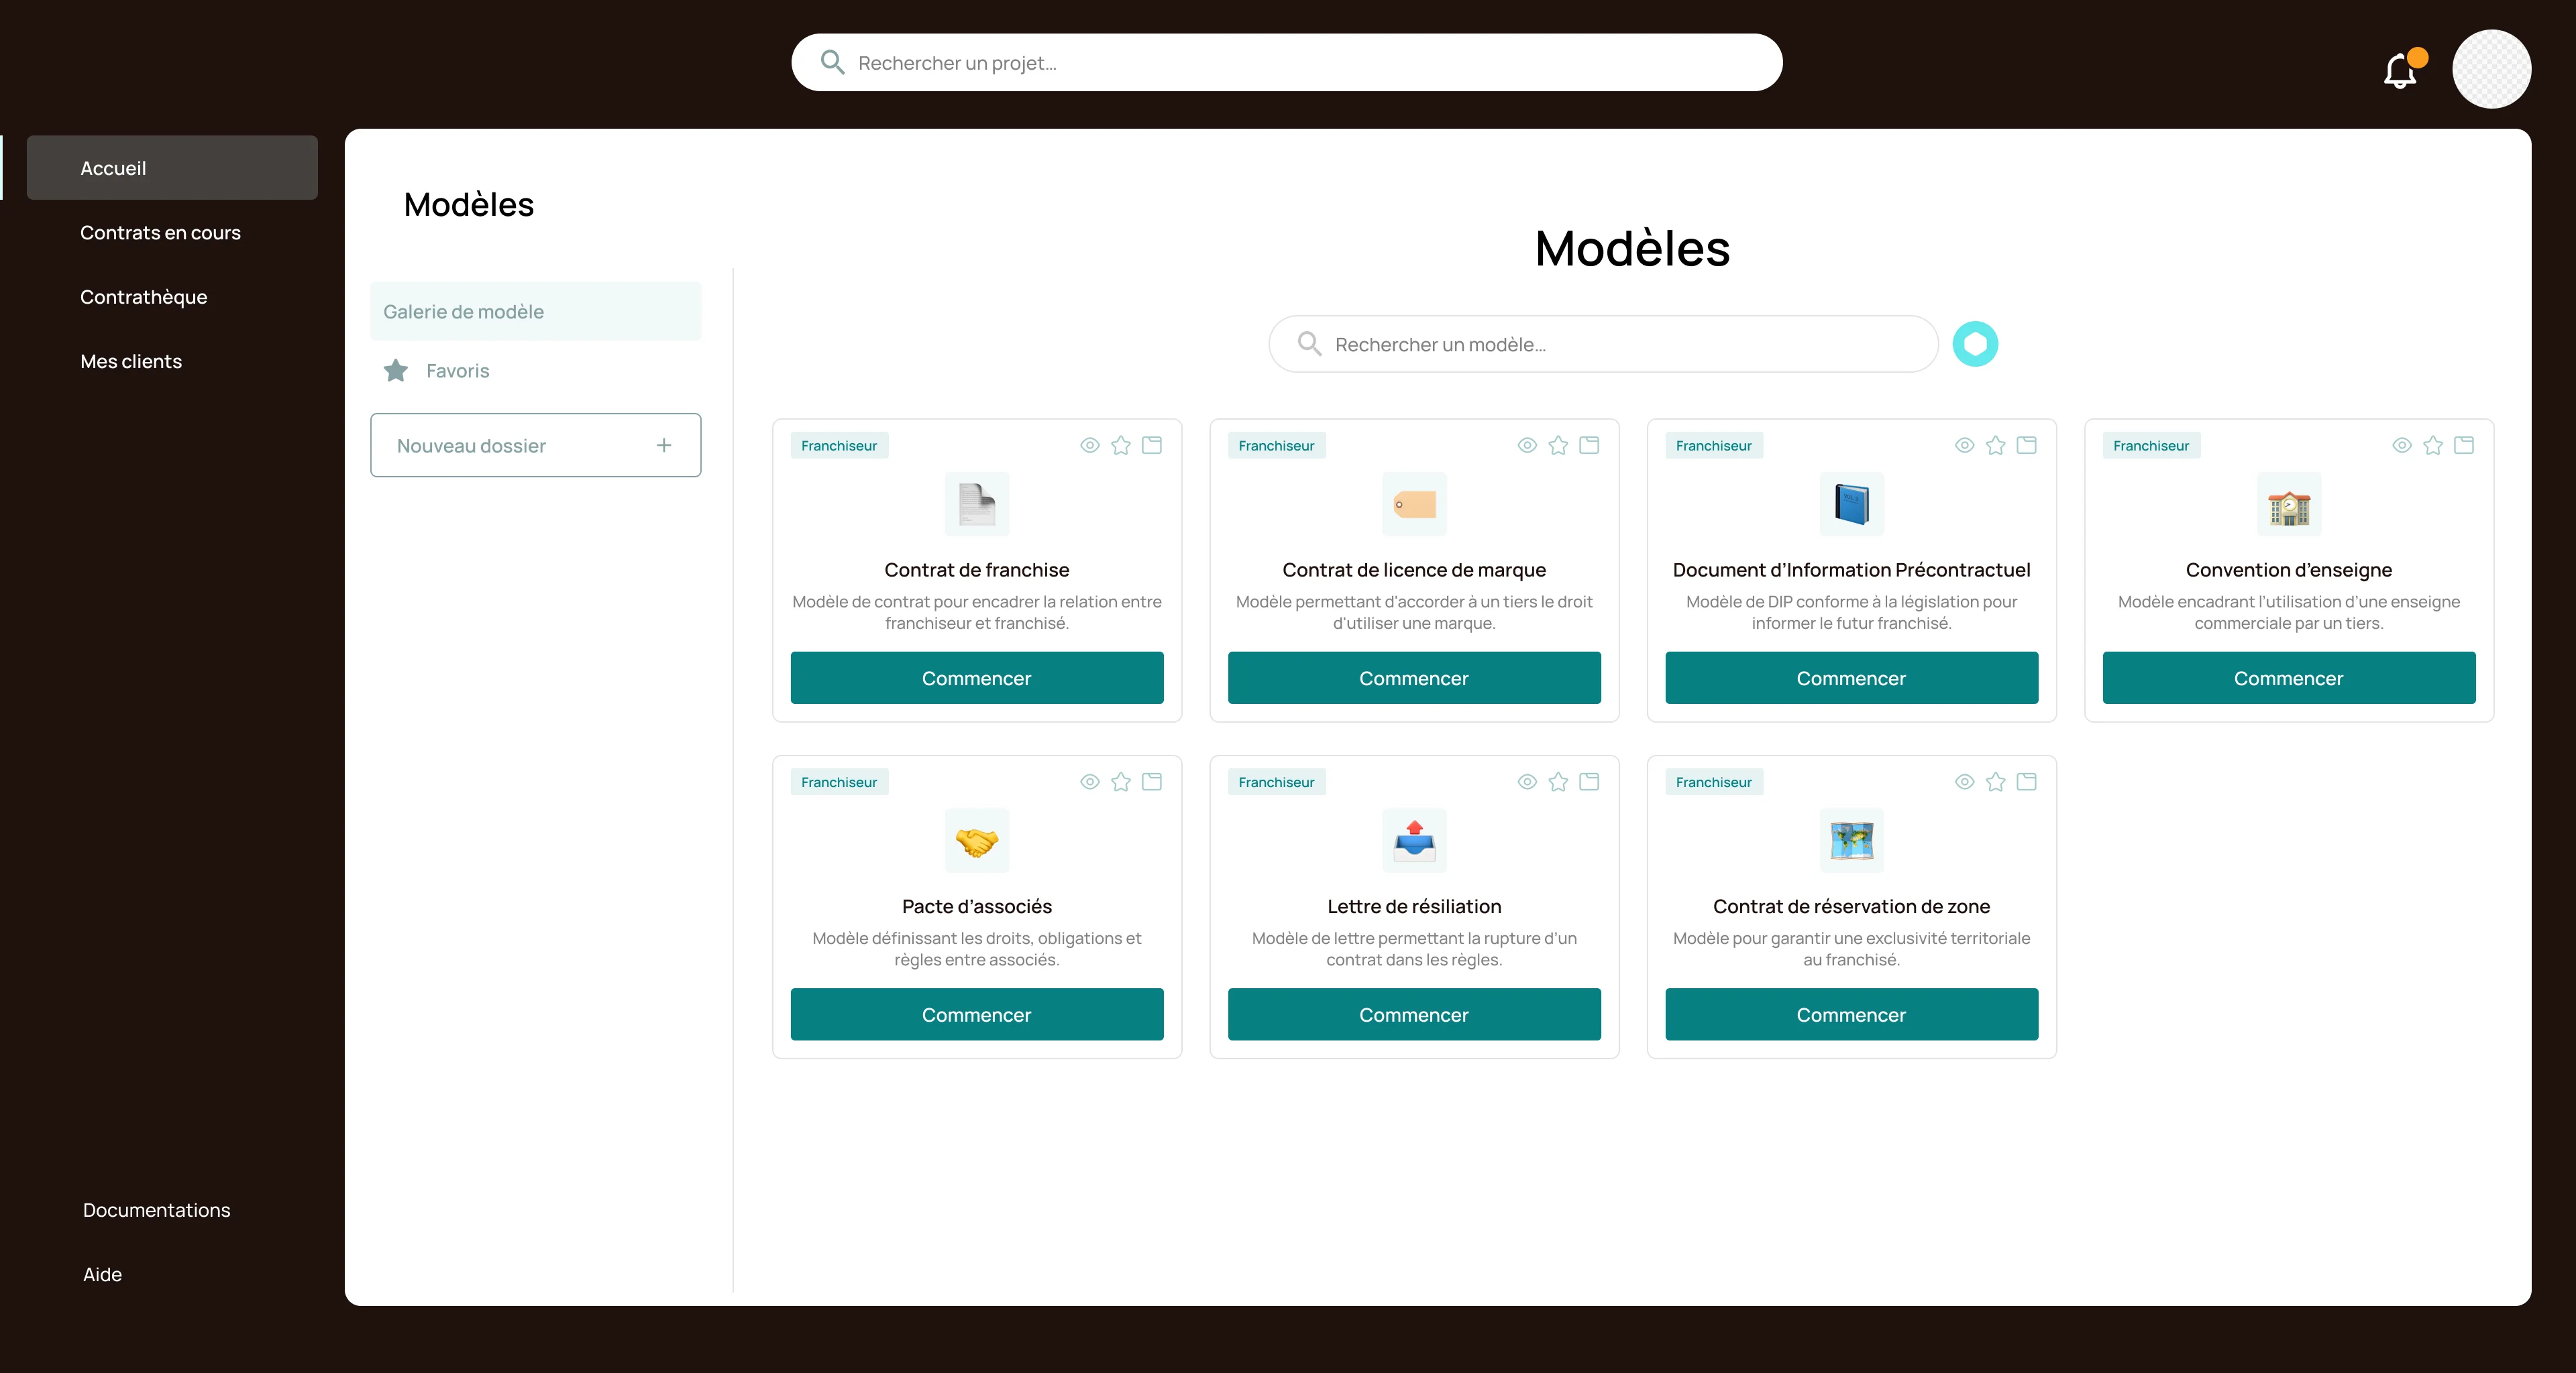Click the turquoise hexagon filter button
2576x1373 pixels.
(1975, 344)
